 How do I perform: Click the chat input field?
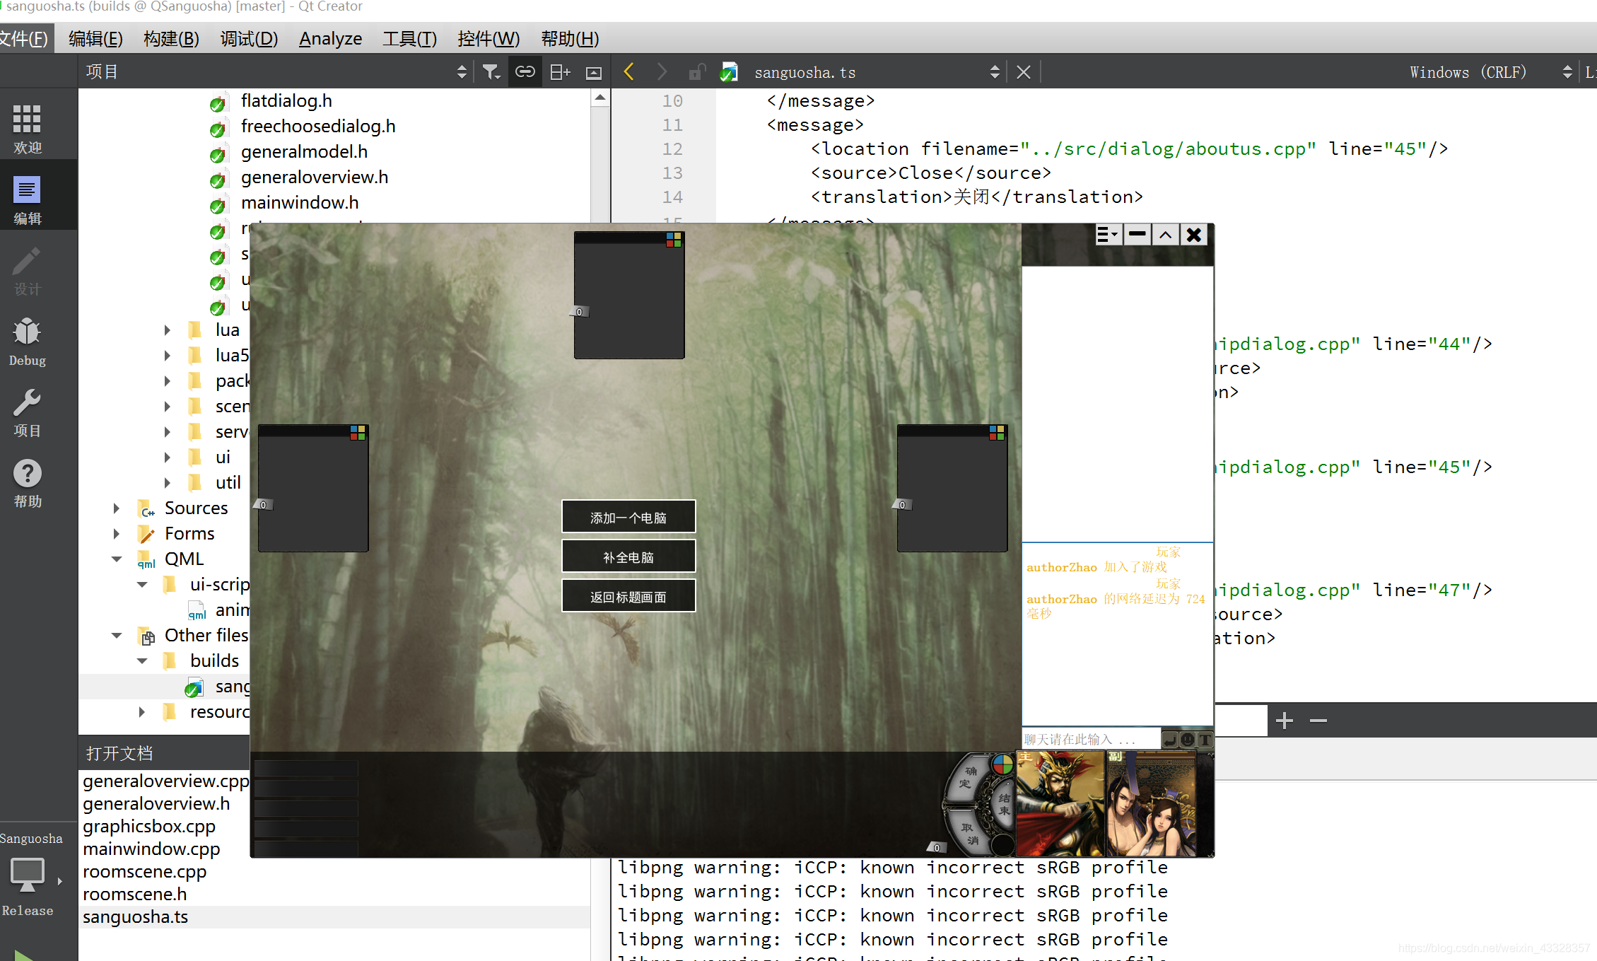pyautogui.click(x=1089, y=740)
